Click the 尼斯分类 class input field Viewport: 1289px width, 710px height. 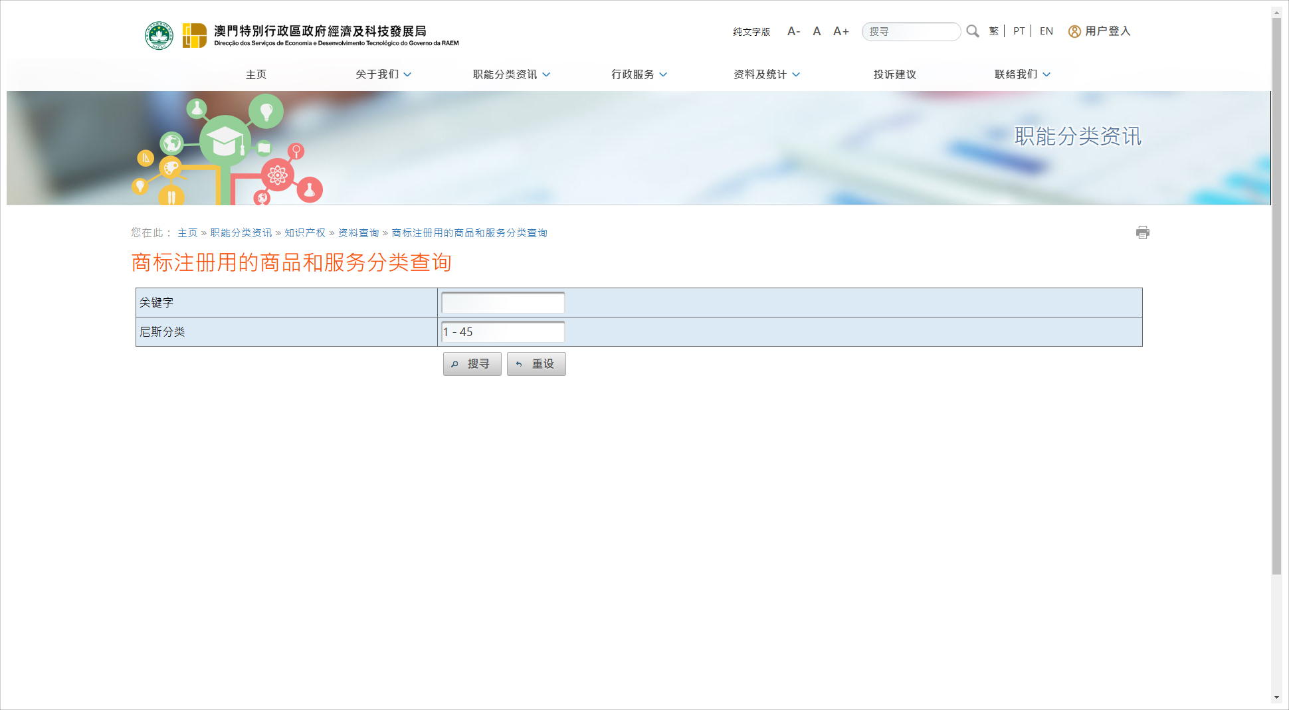(503, 332)
